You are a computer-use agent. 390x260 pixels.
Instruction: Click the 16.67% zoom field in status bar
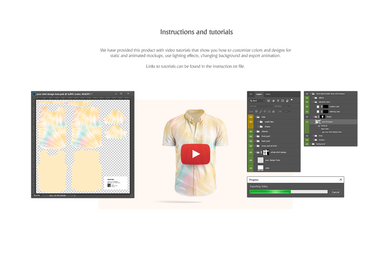36,195
